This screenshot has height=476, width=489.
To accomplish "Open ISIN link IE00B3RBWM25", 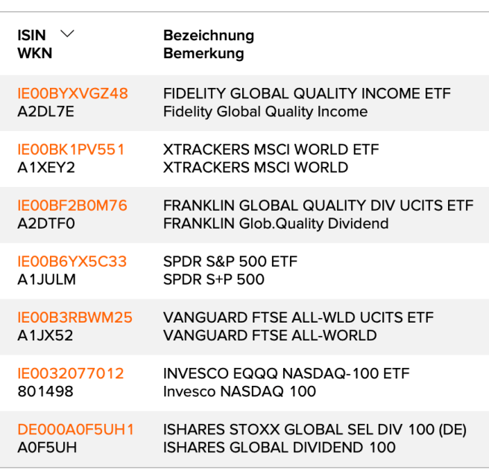I will [75, 317].
